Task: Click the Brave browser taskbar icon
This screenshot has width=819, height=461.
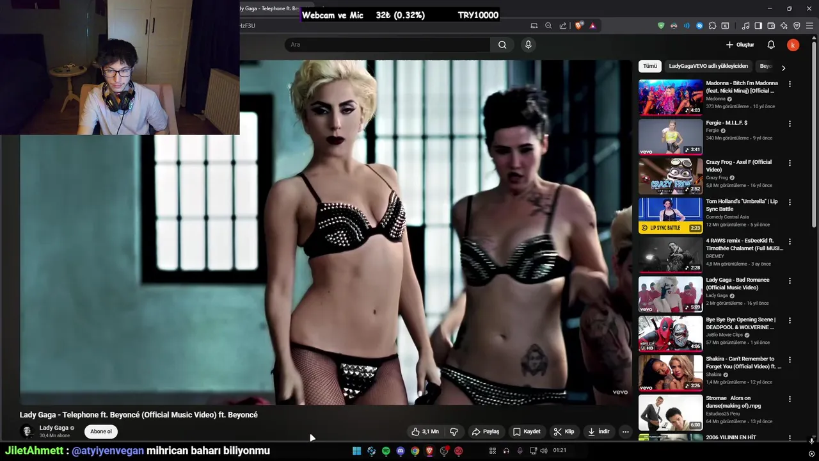Action: pyautogui.click(x=429, y=451)
